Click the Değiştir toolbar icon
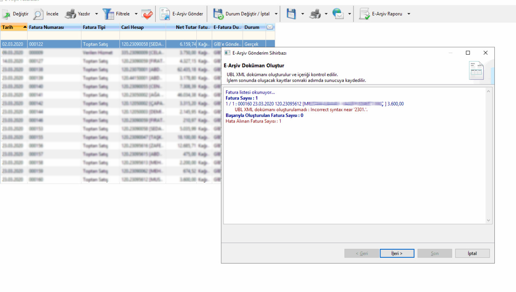Screen dimensions: 516x292 (x=7, y=14)
